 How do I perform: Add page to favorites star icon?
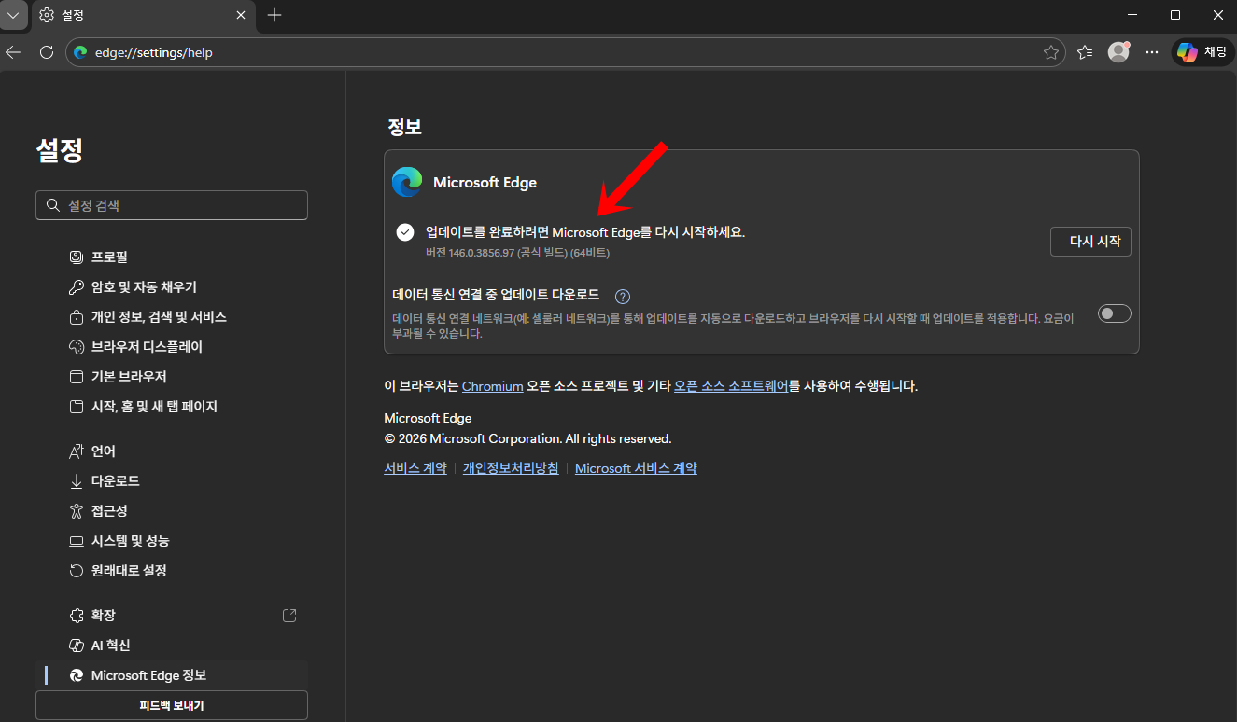(1050, 52)
